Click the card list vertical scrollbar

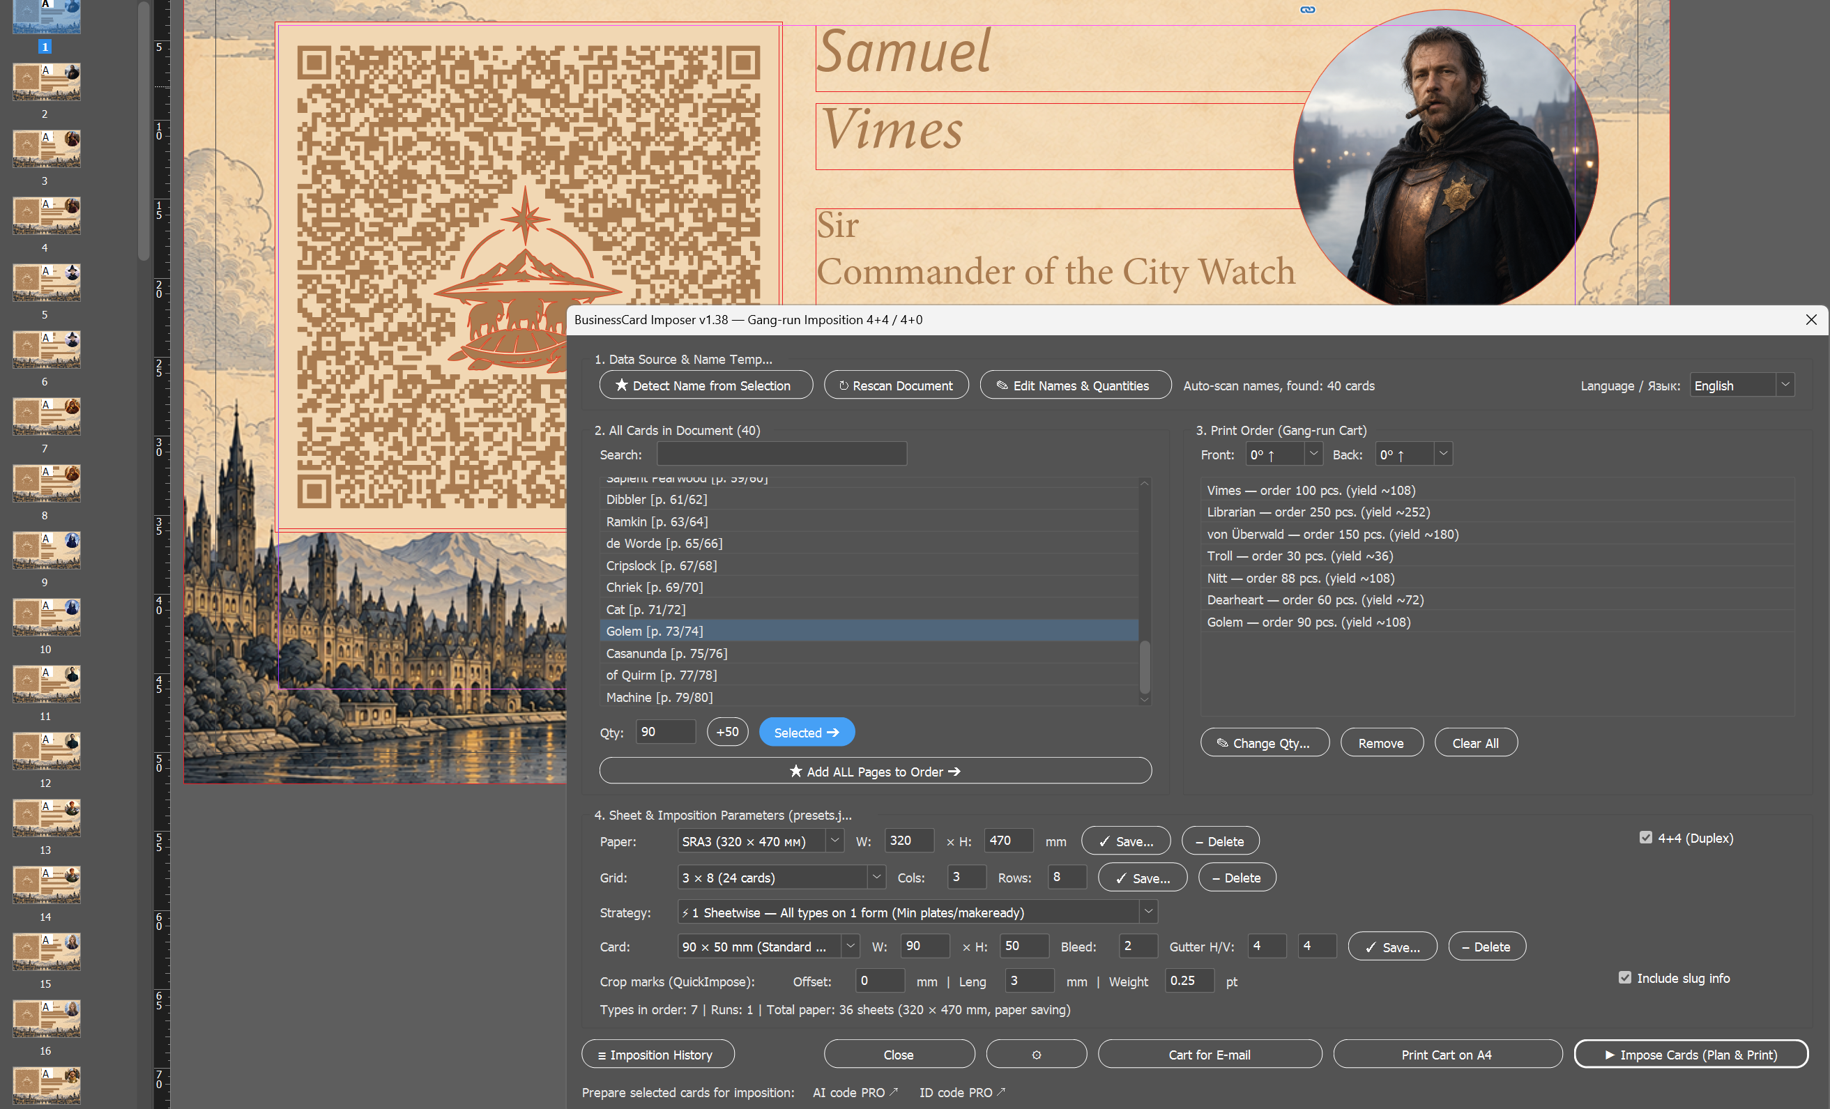pos(1145,666)
